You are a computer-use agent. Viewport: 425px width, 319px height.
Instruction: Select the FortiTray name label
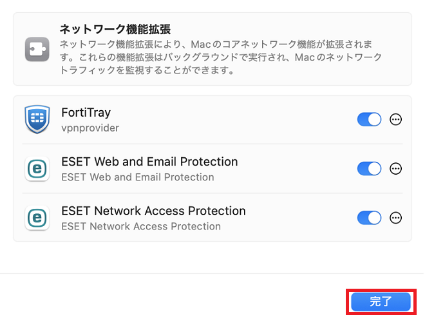pyautogui.click(x=86, y=113)
